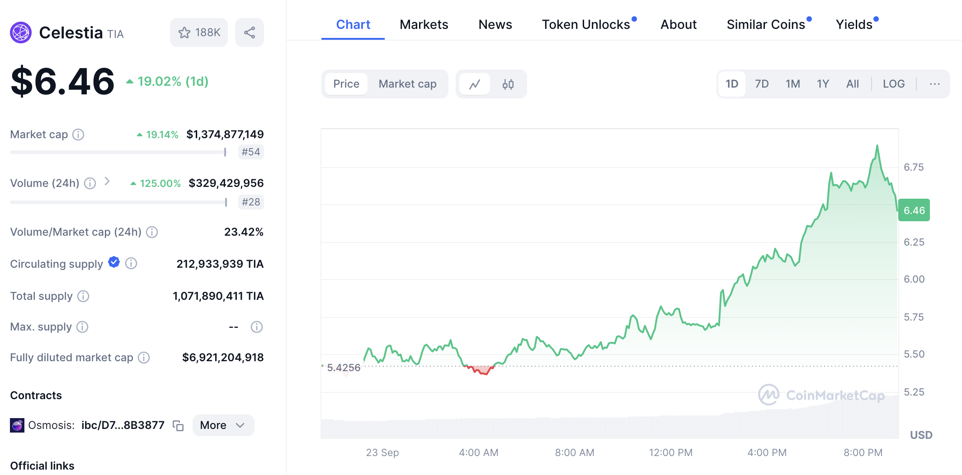
Task: Add Celestia to watchlist via star button
Action: click(x=199, y=33)
